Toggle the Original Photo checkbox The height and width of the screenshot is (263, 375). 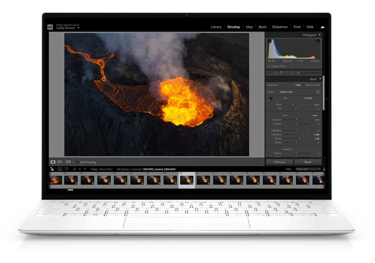pos(269,66)
